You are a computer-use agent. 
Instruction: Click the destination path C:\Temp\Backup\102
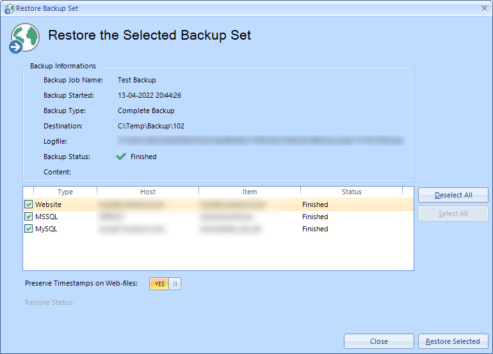[x=151, y=126]
